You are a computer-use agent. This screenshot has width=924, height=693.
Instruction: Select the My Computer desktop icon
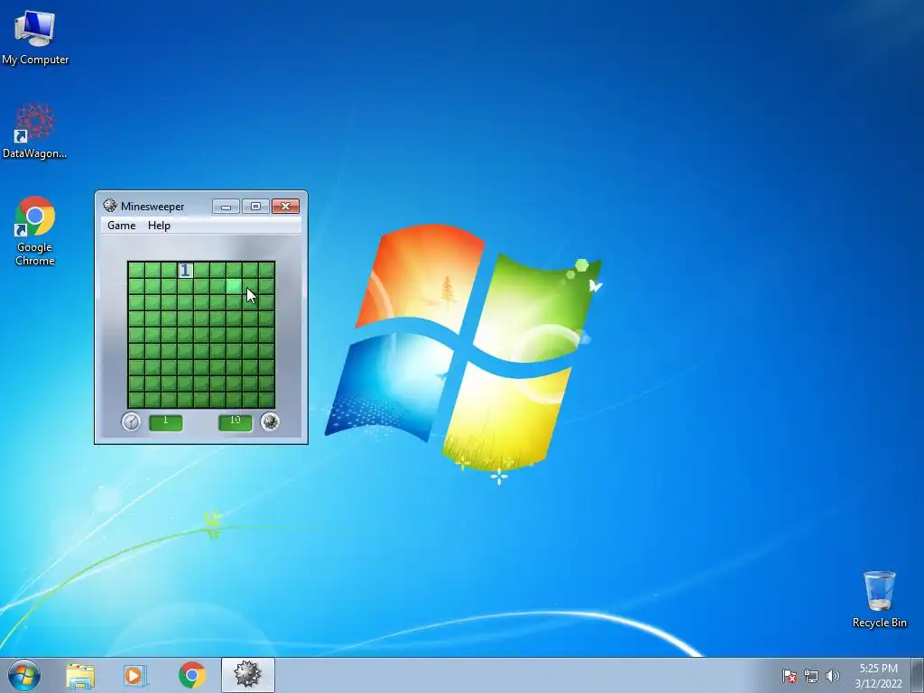point(35,36)
